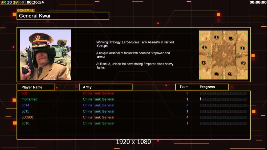Click team number 1 in pc15's row
The width and height of the screenshot is (267, 150).
187,111
